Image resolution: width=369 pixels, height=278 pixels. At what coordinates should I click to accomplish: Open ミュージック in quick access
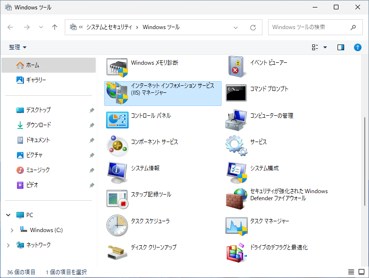point(48,170)
